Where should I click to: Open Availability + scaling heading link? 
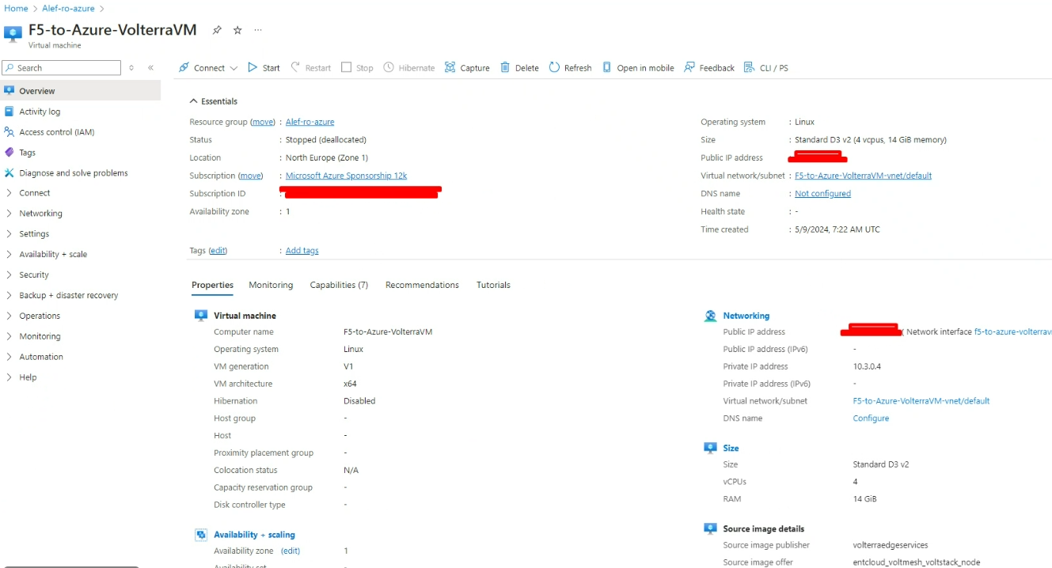[254, 536]
